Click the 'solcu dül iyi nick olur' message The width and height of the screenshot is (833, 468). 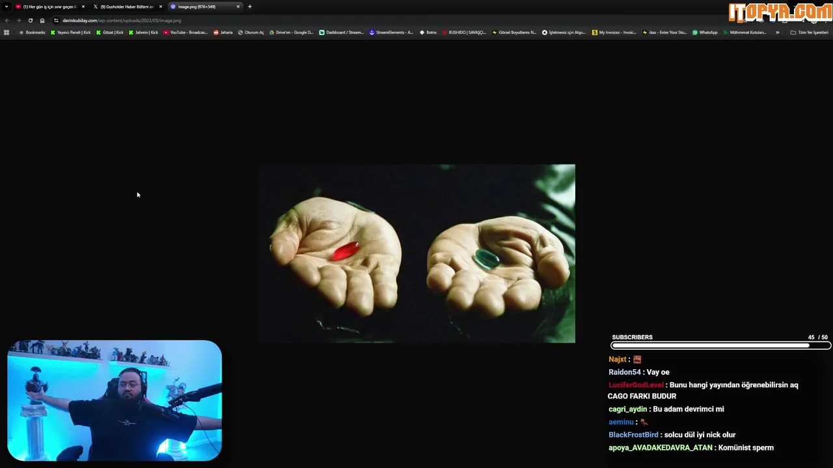[700, 435]
